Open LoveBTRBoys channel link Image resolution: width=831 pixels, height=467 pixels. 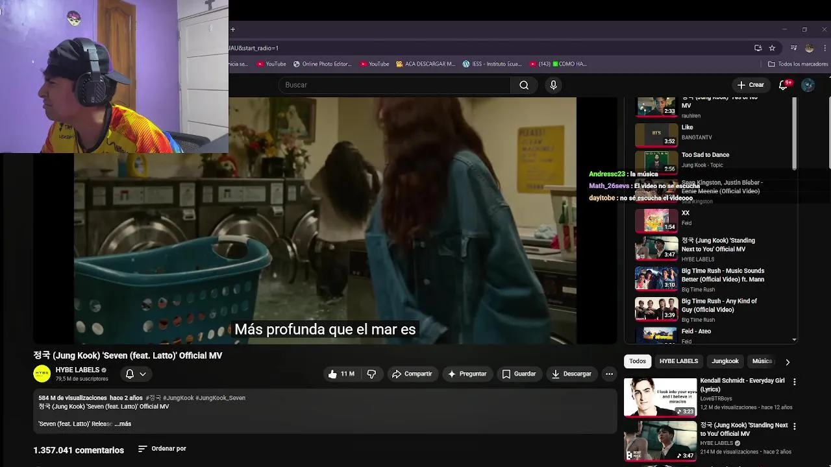coord(716,399)
